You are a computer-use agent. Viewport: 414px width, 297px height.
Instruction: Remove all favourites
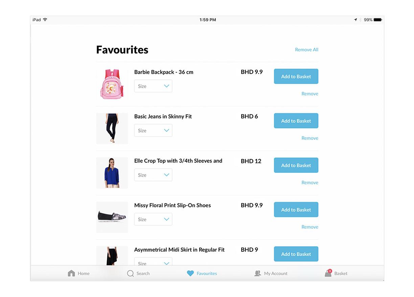306,50
